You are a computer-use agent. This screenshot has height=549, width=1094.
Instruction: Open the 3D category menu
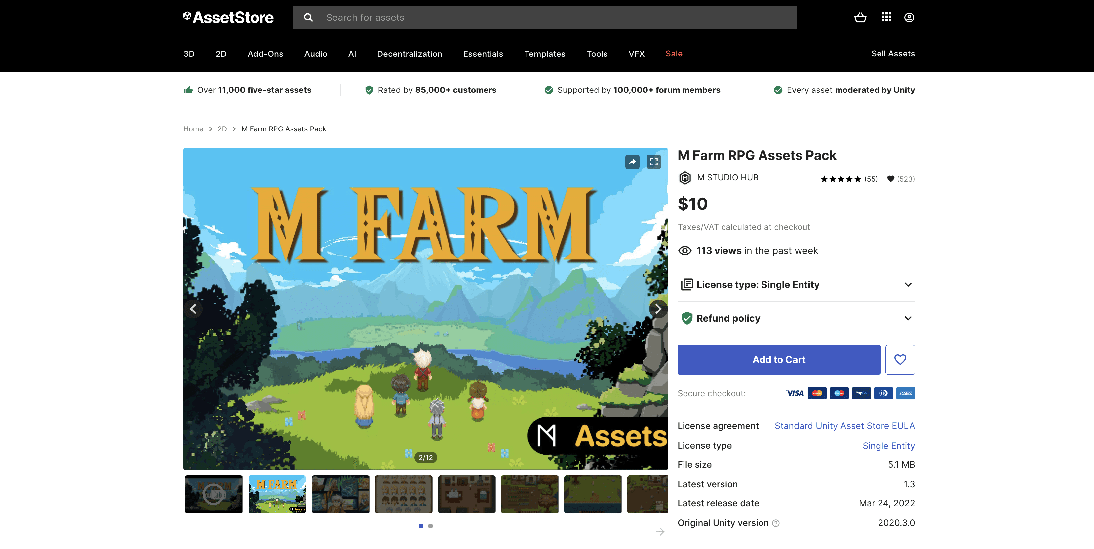[189, 54]
